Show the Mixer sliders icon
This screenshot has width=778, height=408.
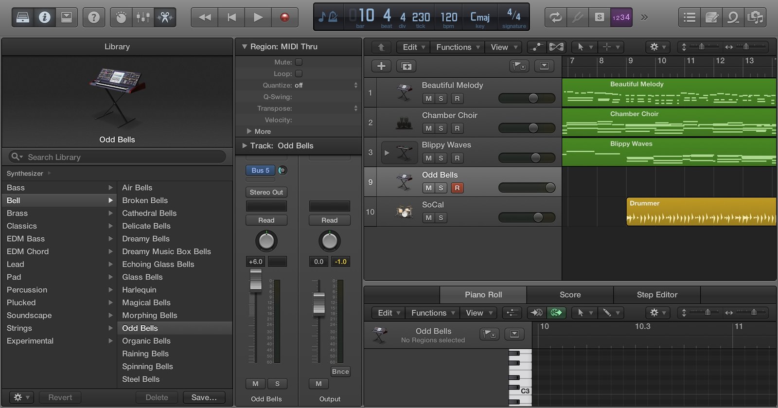point(143,18)
